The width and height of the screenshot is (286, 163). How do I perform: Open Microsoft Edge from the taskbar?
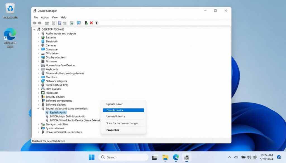[x=176, y=157]
